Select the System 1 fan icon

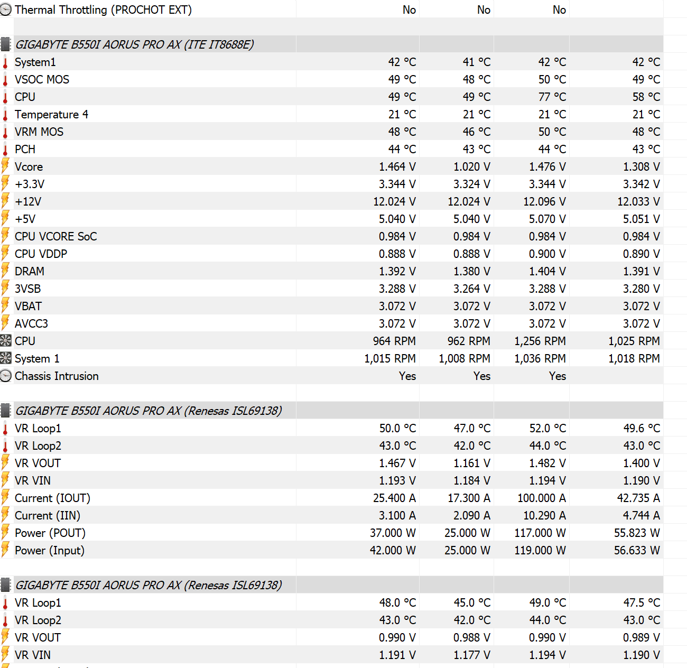[6, 358]
